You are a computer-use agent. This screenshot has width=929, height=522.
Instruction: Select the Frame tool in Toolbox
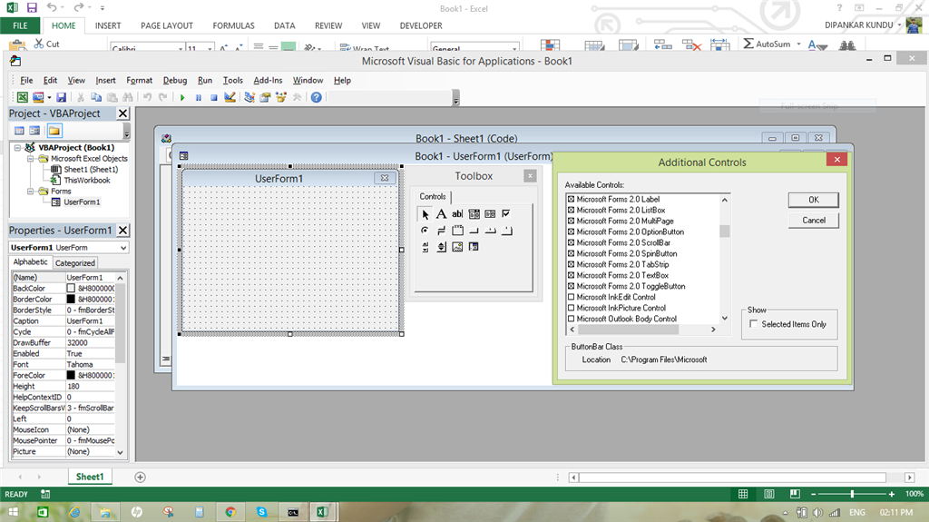457,231
